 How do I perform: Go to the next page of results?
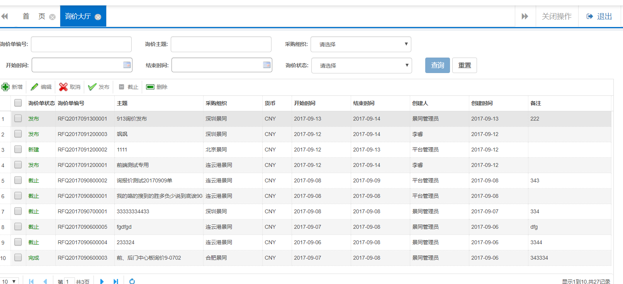tap(102, 281)
